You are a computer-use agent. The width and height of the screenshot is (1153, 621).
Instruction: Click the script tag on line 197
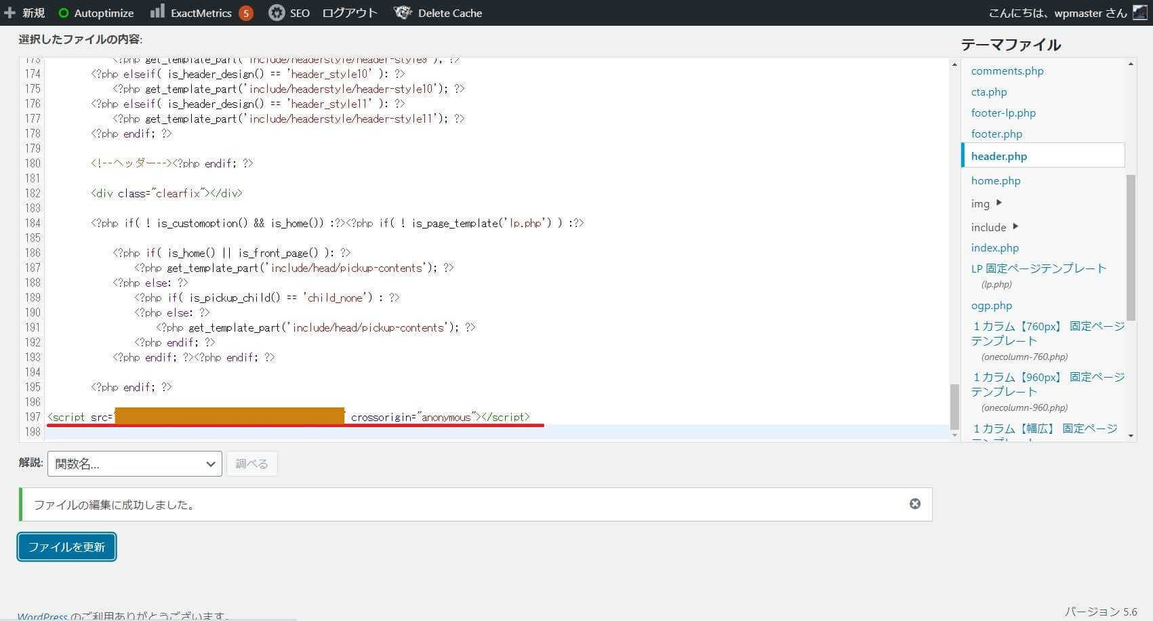pos(289,417)
